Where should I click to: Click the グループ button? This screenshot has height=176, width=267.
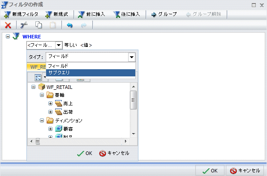(x=164, y=14)
